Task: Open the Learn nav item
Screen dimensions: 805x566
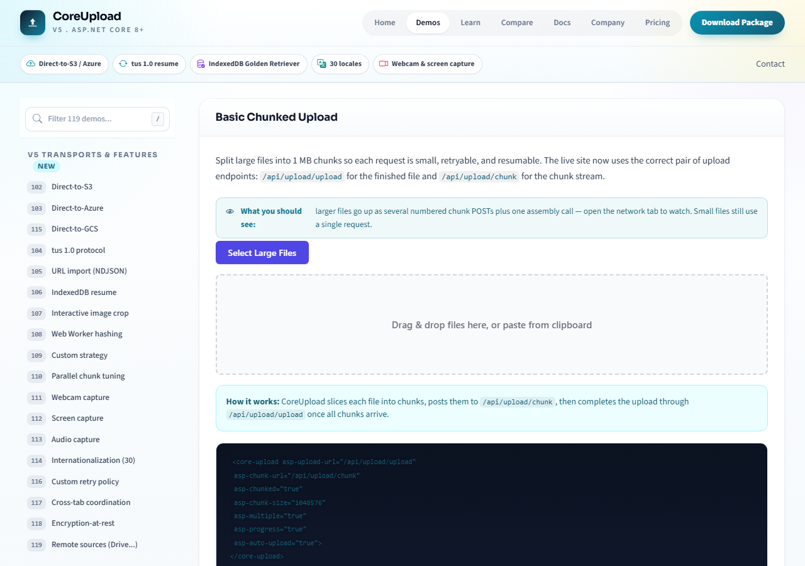Action: coord(470,23)
